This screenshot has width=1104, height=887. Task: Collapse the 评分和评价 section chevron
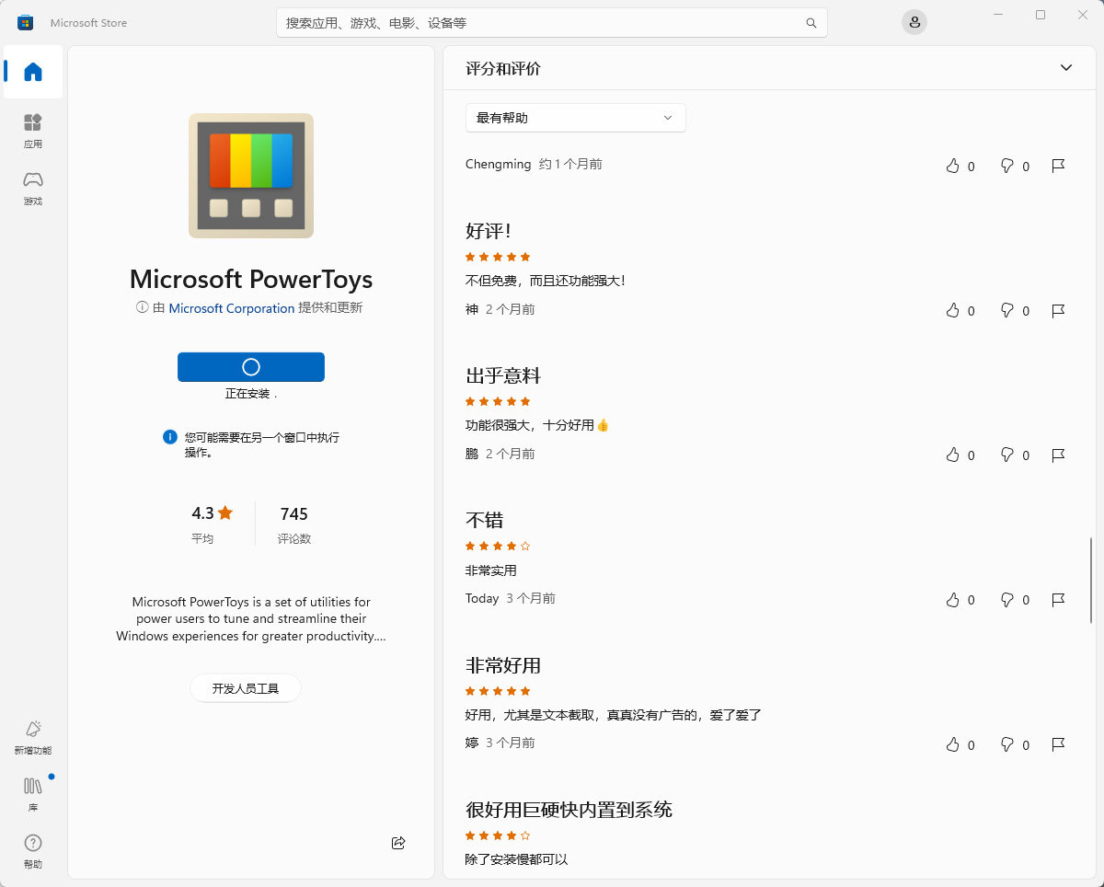tap(1066, 68)
